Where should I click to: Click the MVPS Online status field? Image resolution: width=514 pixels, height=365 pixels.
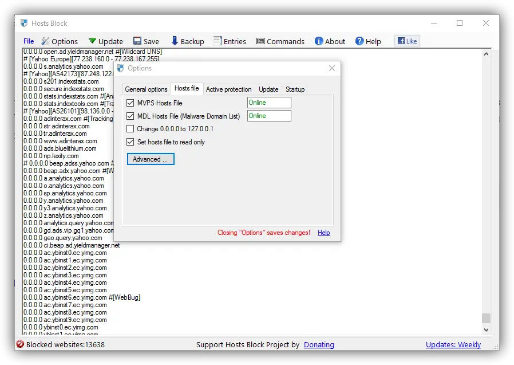(x=269, y=103)
